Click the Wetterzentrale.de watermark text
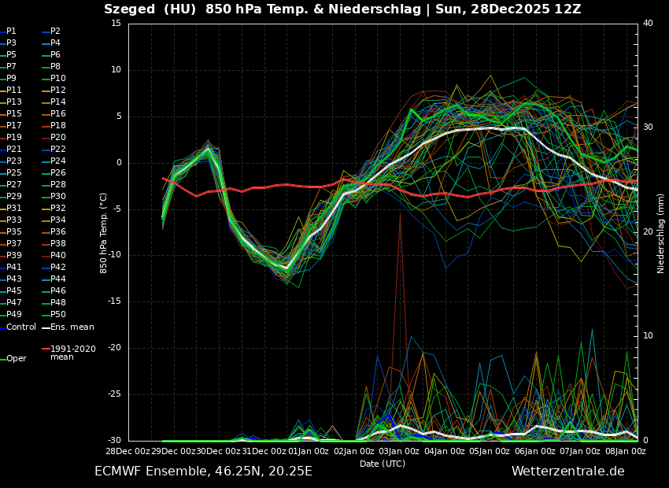Screen dimensions: 669x488 [567, 471]
